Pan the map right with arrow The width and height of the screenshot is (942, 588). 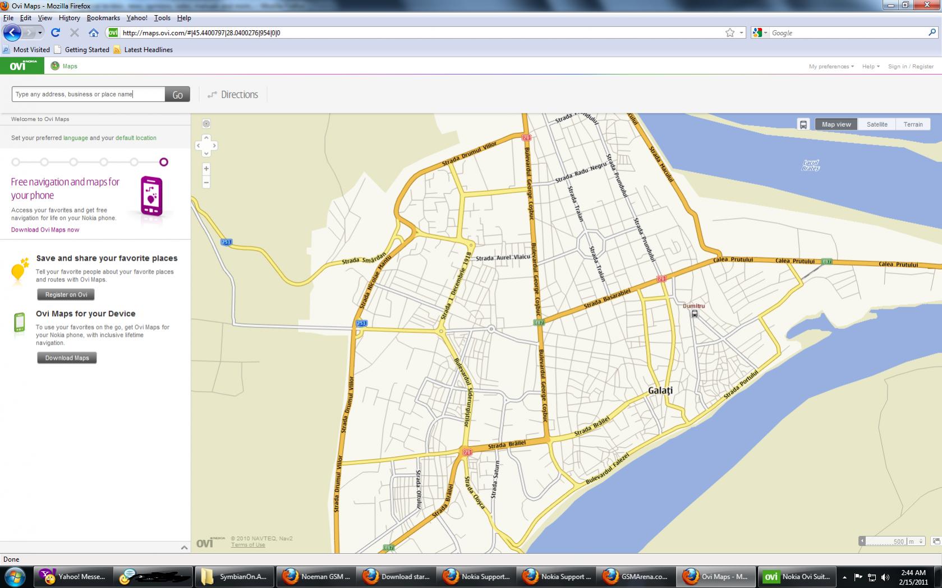(x=214, y=146)
